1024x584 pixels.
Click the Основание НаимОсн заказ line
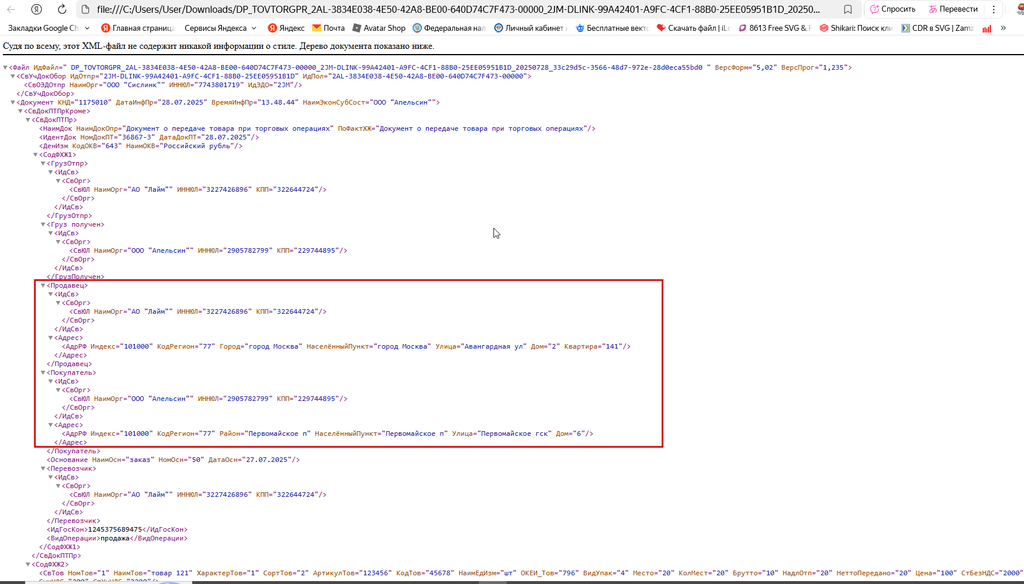[x=173, y=460]
